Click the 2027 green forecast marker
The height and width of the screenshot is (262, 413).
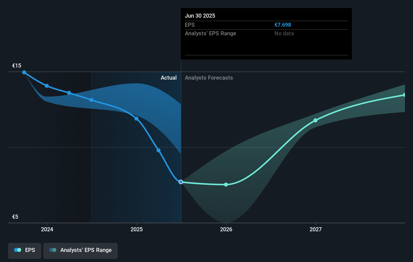(315, 121)
